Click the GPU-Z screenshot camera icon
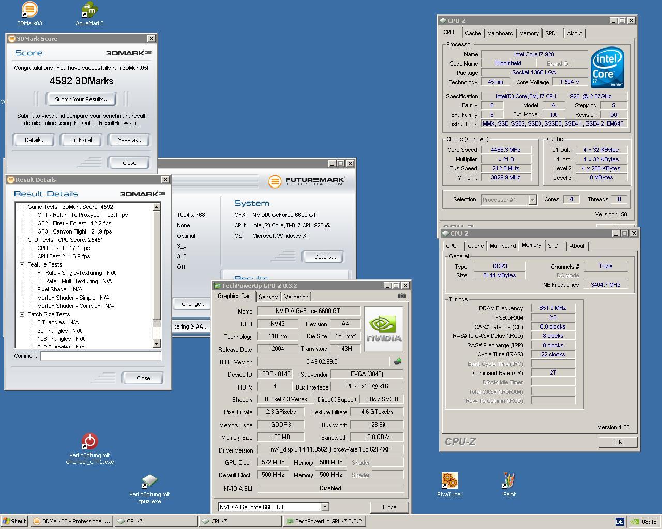The width and height of the screenshot is (662, 529). [401, 296]
